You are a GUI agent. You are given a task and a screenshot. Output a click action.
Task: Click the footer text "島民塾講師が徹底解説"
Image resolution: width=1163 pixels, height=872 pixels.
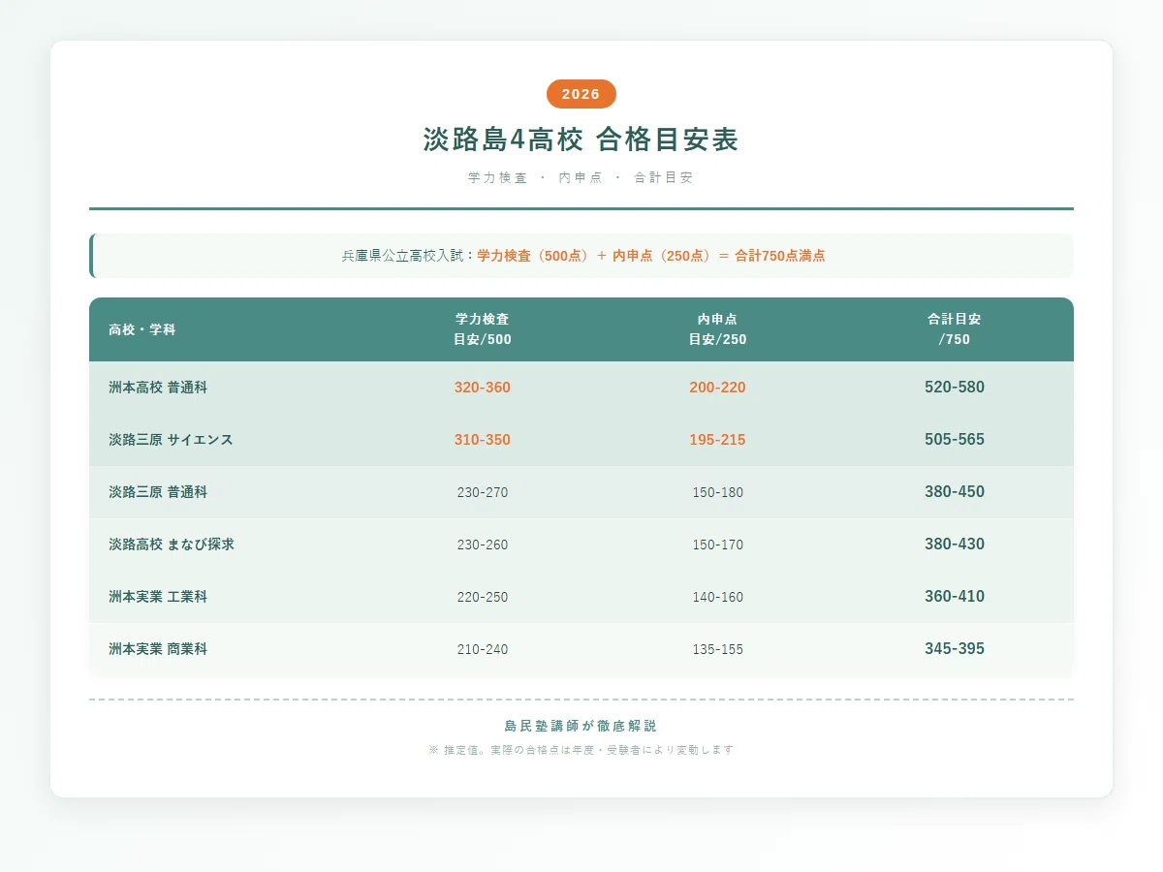tap(581, 726)
